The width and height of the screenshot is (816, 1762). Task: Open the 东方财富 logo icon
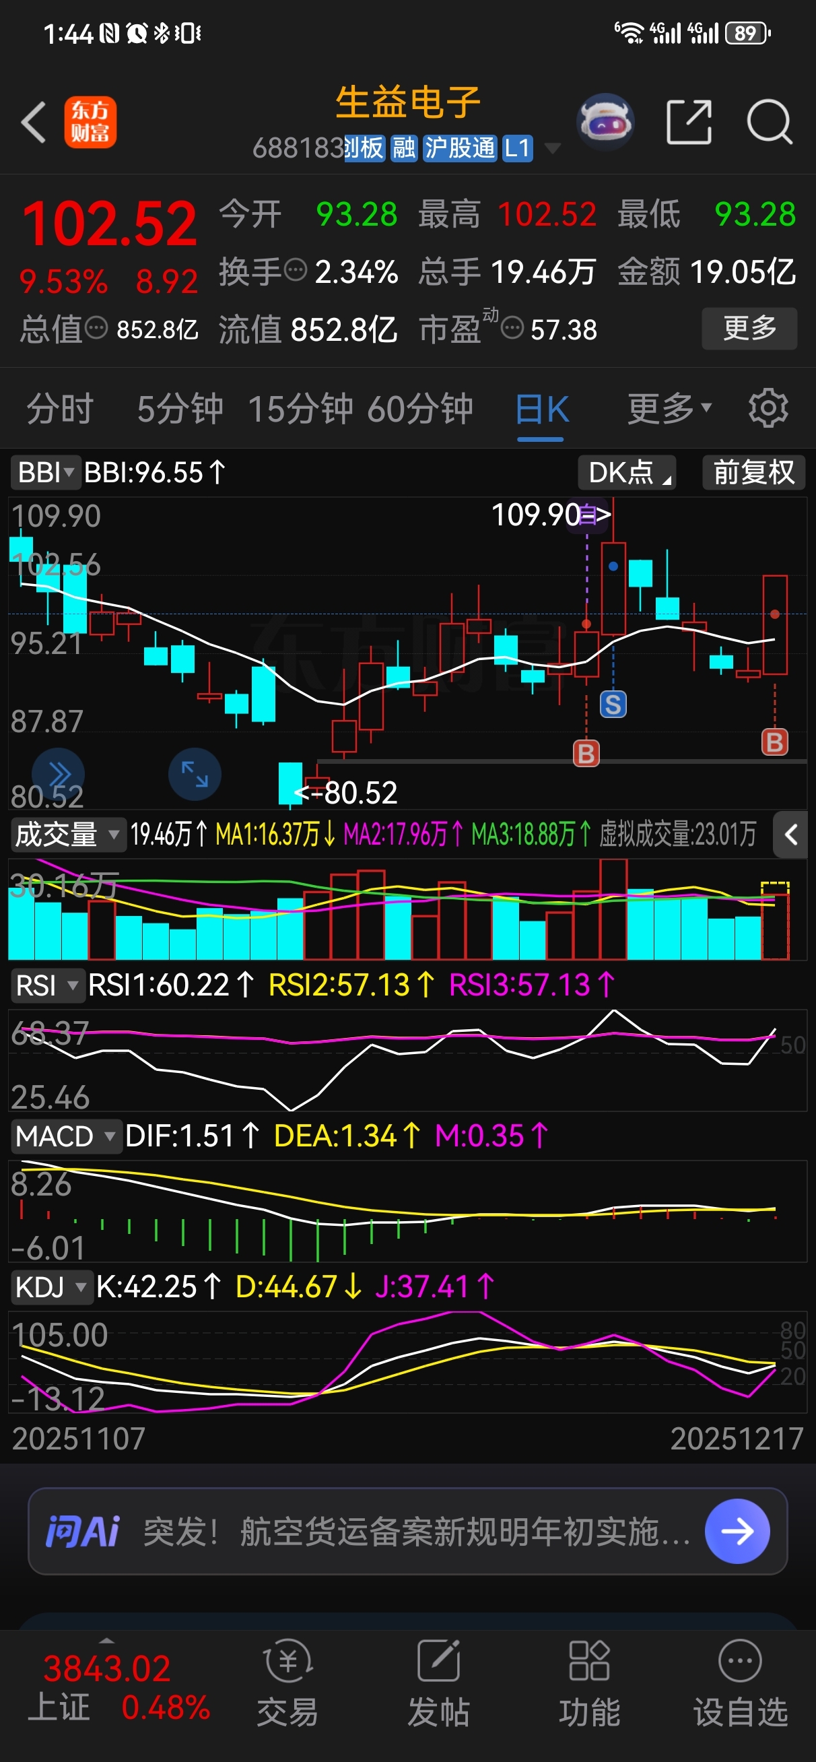coord(90,123)
